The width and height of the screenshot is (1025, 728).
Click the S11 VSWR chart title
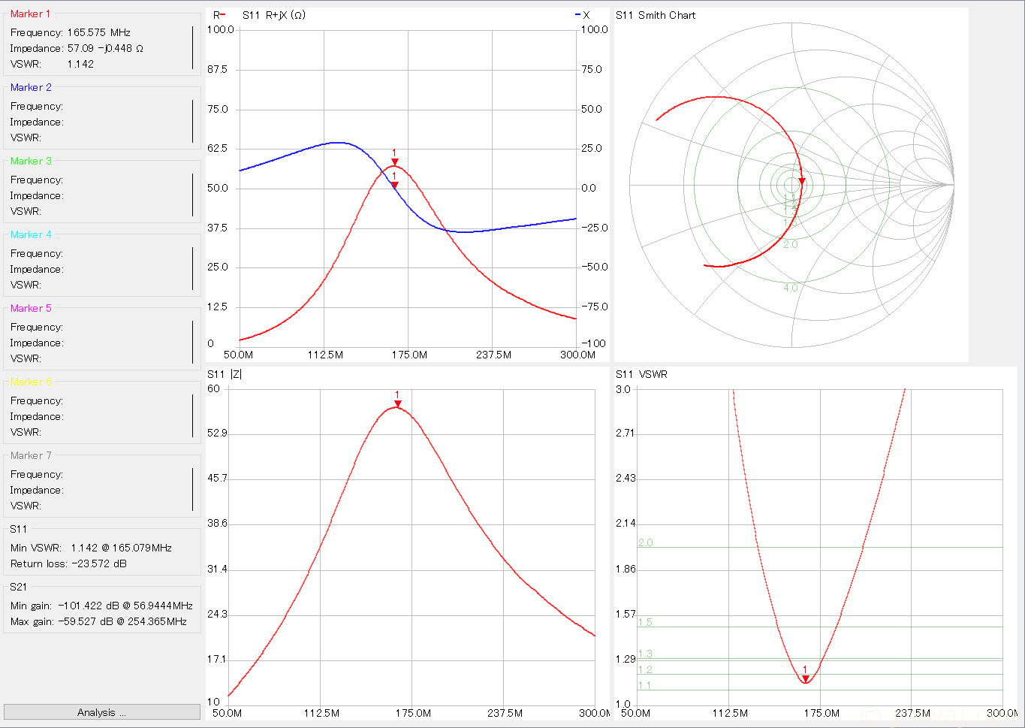tap(641, 374)
